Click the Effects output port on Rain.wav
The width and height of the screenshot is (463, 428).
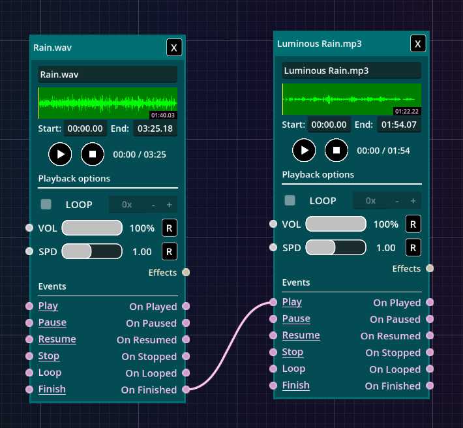pos(186,272)
